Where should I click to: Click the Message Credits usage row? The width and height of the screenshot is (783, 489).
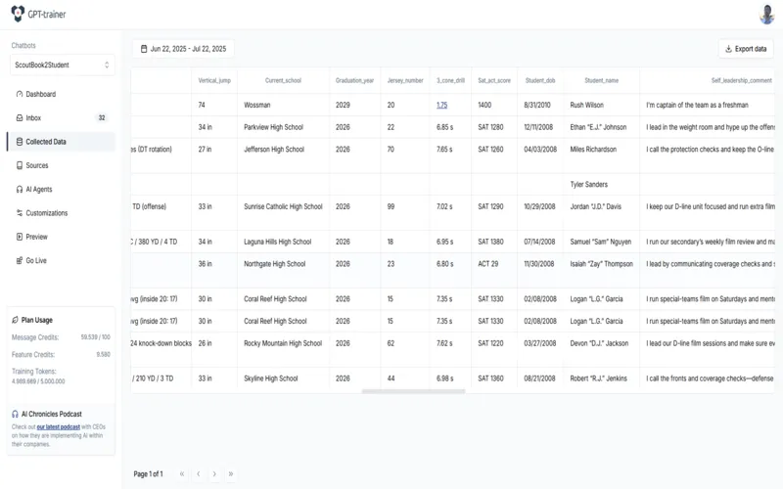pyautogui.click(x=61, y=337)
